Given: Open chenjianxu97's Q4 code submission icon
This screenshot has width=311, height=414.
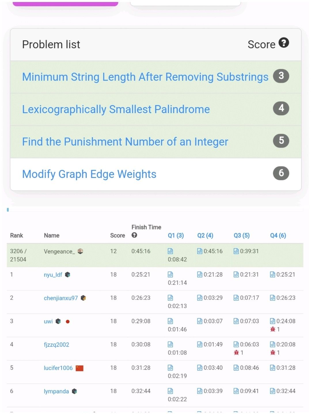Looking at the screenshot, I should point(272,298).
